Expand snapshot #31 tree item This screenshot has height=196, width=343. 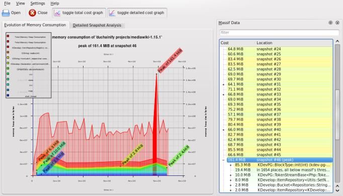(x=223, y=84)
